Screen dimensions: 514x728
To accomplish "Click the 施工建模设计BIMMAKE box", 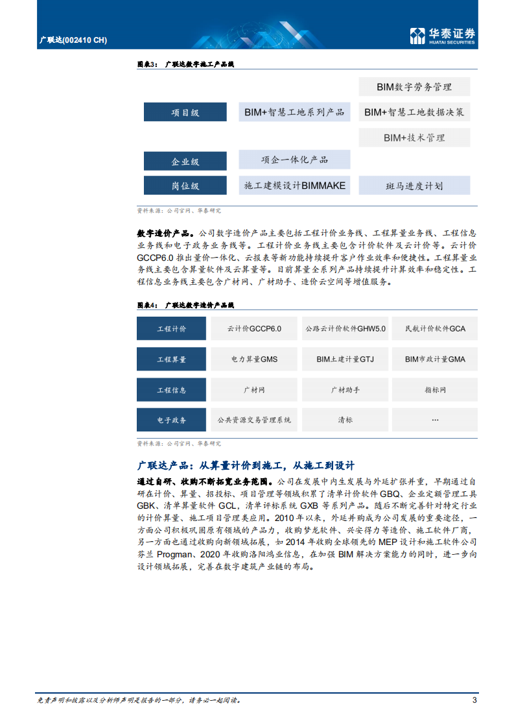I will 294,186.
